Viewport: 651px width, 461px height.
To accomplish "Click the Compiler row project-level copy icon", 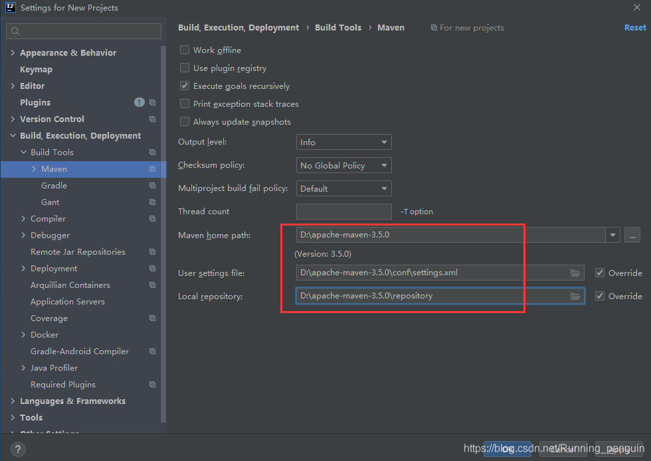I will pyautogui.click(x=152, y=218).
